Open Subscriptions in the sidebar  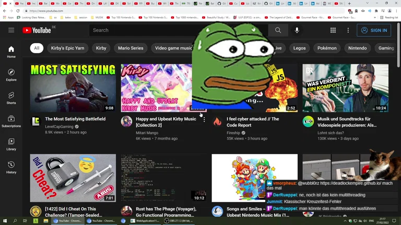11,121
